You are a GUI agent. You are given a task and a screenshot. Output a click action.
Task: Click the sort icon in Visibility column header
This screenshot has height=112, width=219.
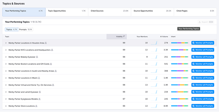pyautogui.click(x=124, y=36)
